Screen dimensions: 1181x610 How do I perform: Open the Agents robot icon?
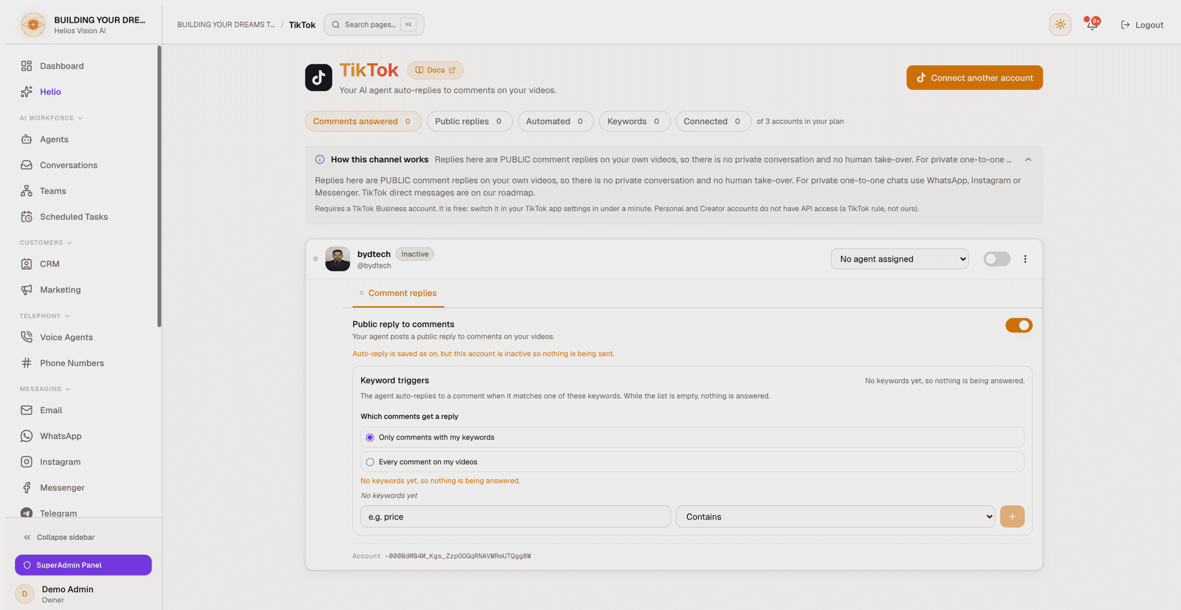(x=26, y=140)
